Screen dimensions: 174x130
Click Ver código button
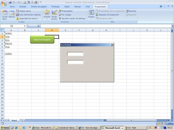pyautogui.click(x=66, y=14)
